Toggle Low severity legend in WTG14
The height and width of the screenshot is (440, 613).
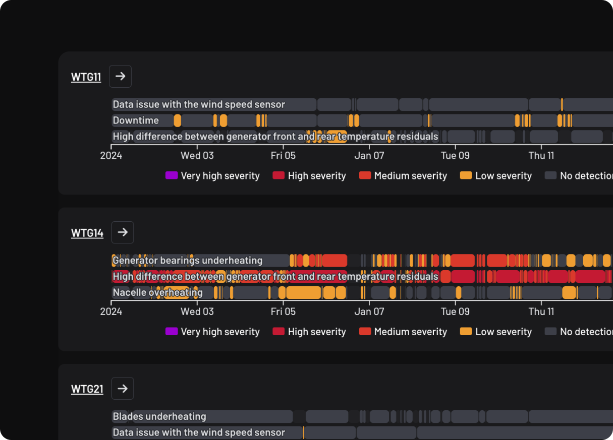tap(496, 332)
